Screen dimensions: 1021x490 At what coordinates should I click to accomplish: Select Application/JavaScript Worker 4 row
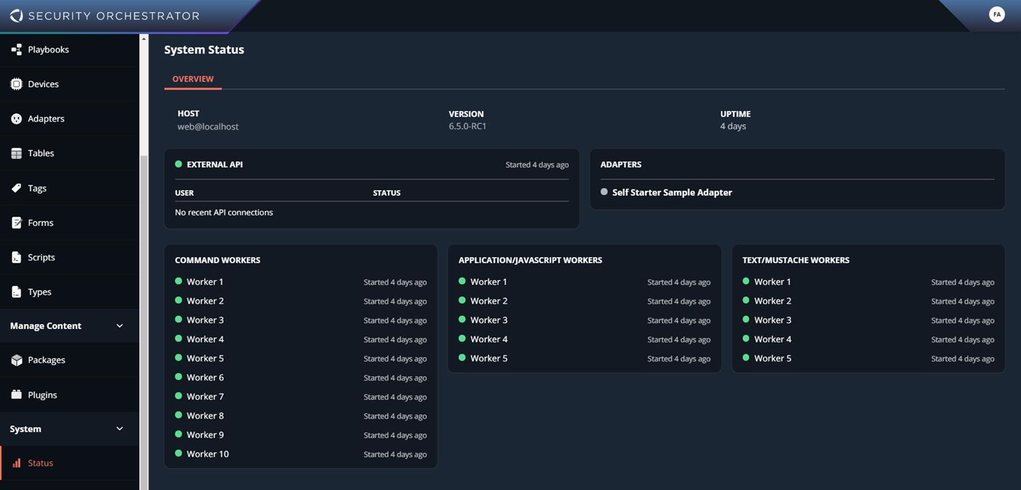pos(585,339)
